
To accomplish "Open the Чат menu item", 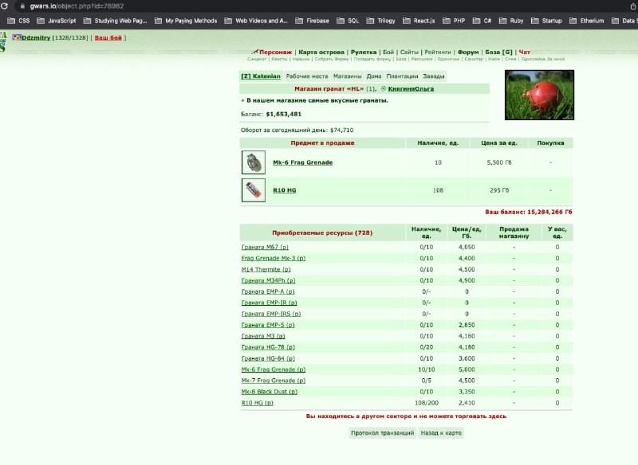I will point(525,52).
